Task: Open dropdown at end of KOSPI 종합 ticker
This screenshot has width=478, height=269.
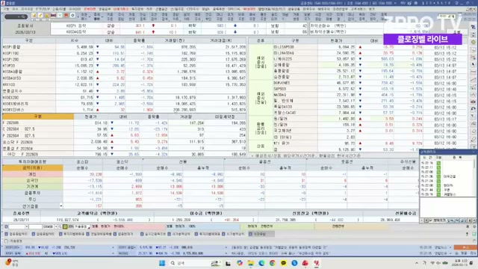Action: 226,247
